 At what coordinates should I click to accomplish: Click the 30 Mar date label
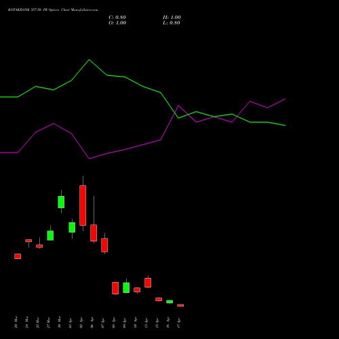(59, 322)
